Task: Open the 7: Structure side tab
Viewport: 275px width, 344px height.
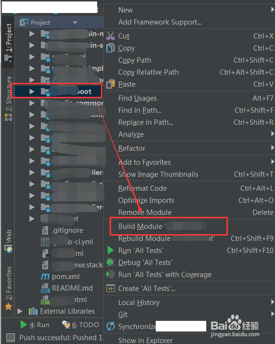Action: (8, 98)
